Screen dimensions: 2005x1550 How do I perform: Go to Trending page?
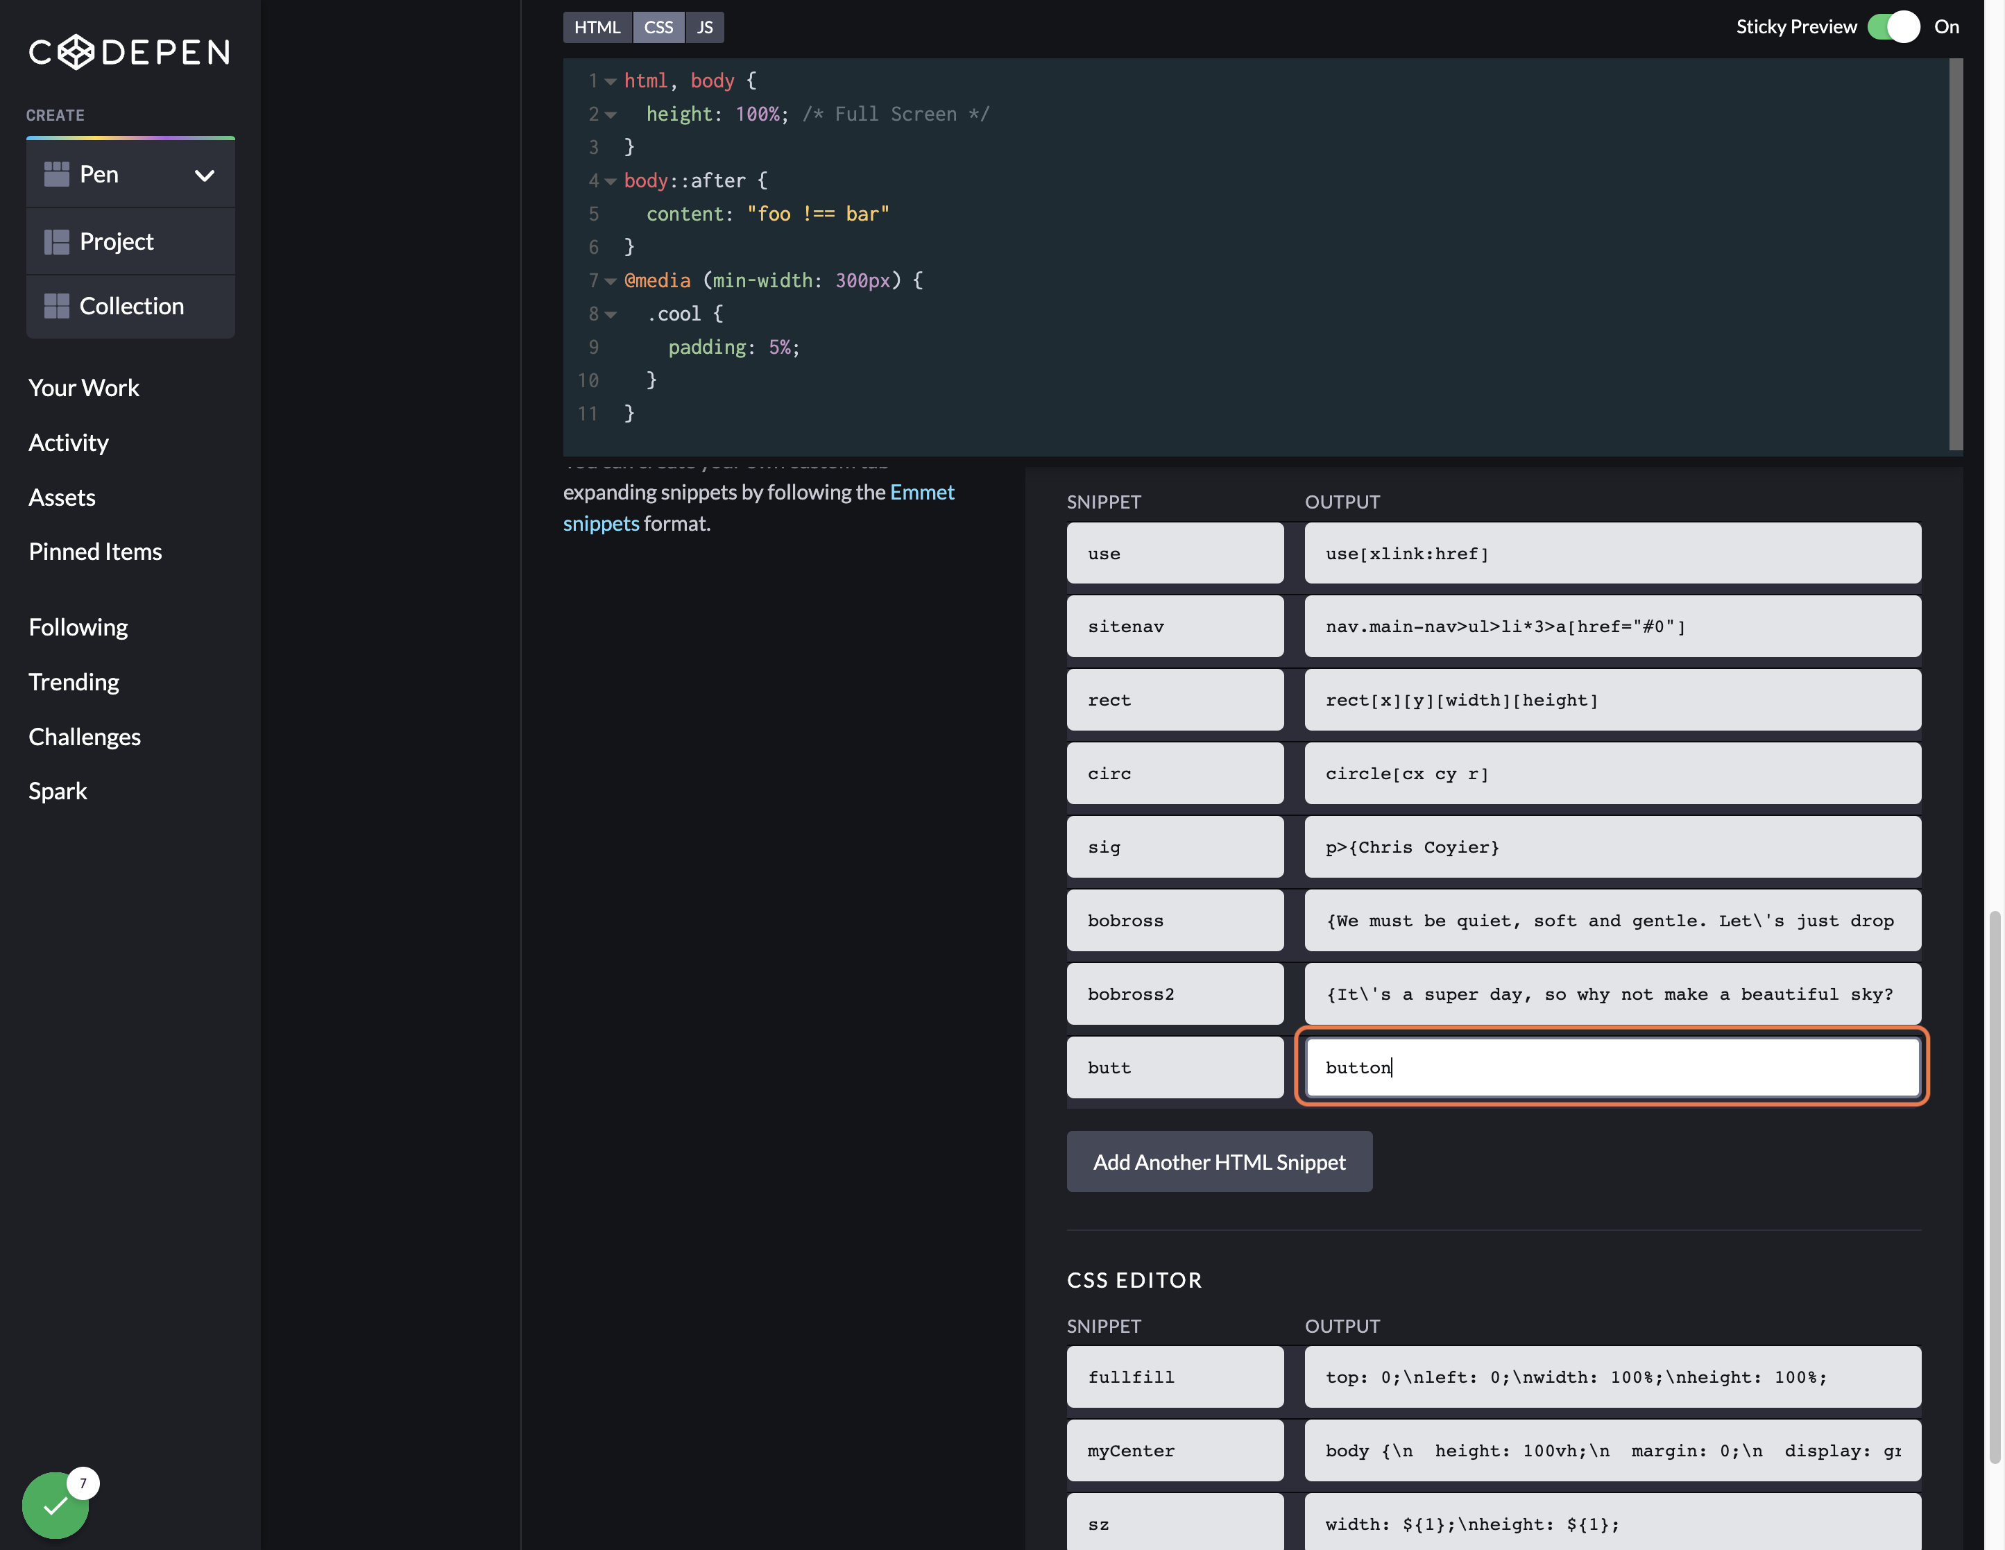pos(74,682)
